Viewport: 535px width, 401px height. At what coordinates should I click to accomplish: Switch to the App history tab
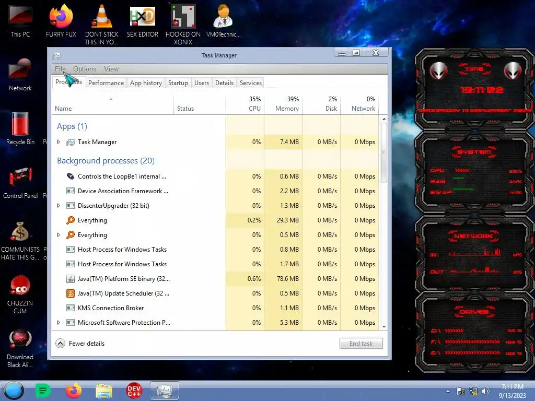coord(146,83)
